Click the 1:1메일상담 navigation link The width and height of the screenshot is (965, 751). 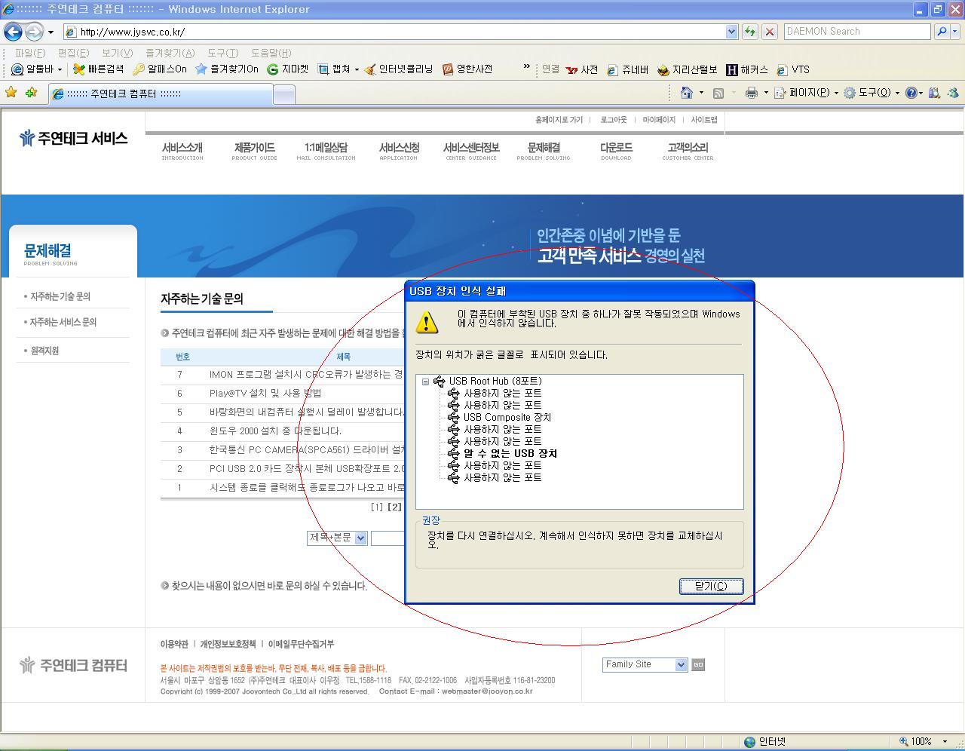point(326,151)
